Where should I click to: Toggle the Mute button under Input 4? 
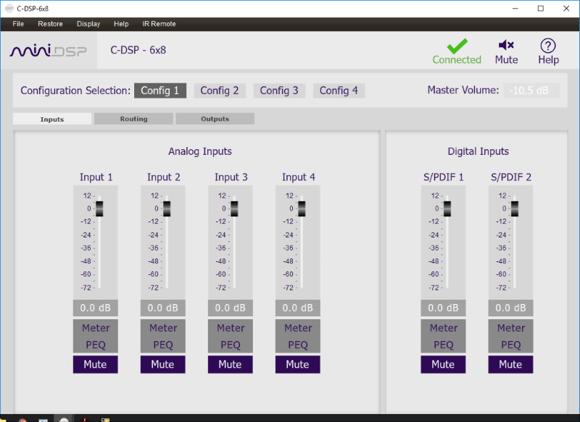tap(298, 364)
